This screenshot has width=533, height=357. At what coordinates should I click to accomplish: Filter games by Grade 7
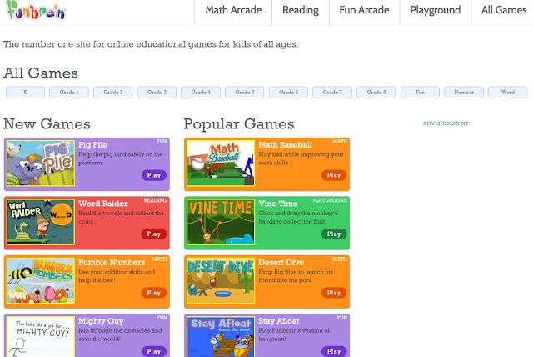332,93
